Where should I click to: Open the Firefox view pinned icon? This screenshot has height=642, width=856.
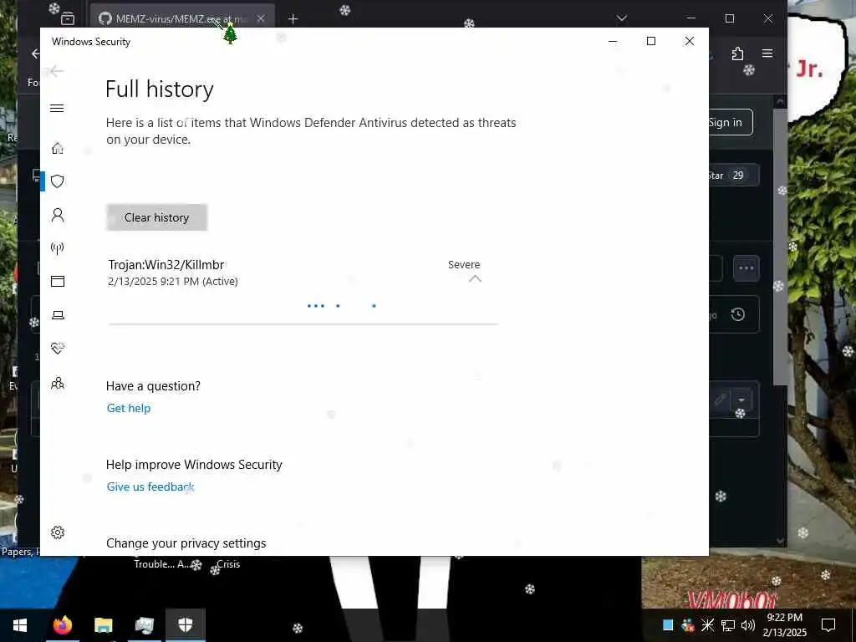pos(68,18)
